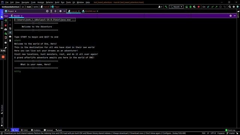The width and height of the screenshot is (240, 135).
Task: Close the README.md editor tab
Action: pyautogui.click(x=97, y=11)
